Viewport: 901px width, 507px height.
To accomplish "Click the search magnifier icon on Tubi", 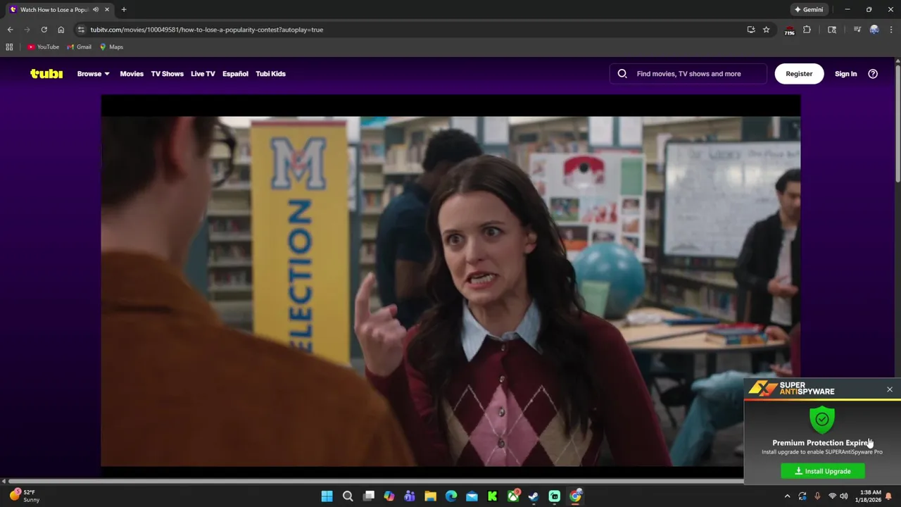I will tap(622, 73).
